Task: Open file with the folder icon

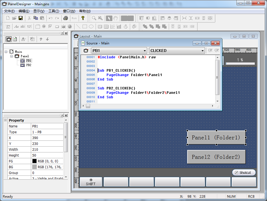Action: tap(14, 18)
